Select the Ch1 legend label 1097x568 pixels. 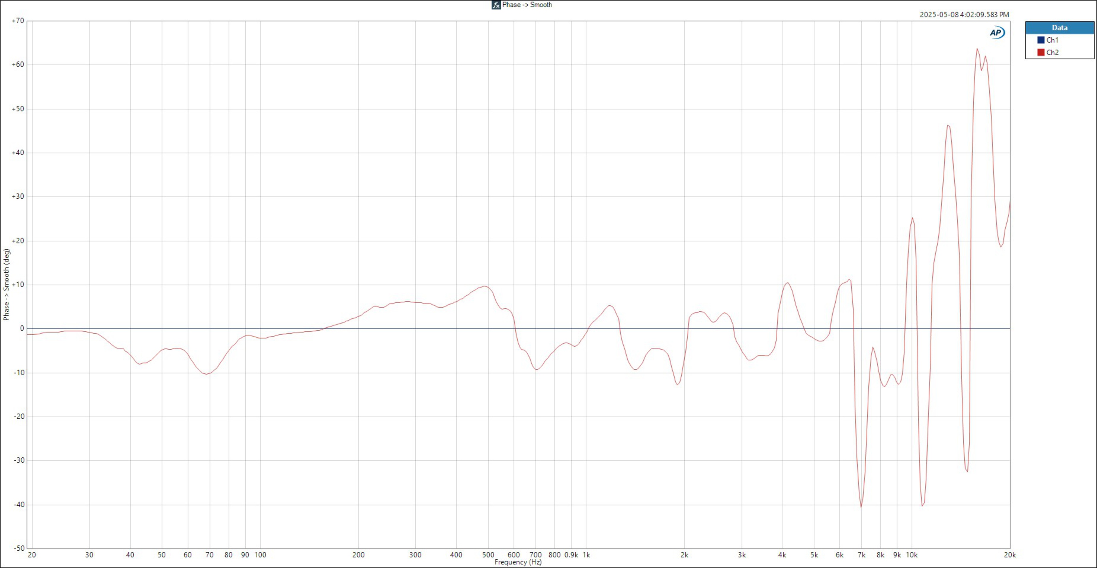coord(1052,40)
